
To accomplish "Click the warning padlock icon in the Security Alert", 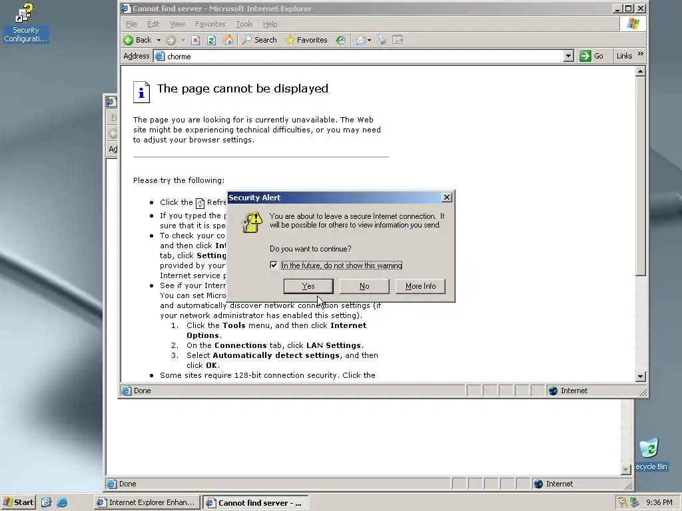I will 252,222.
